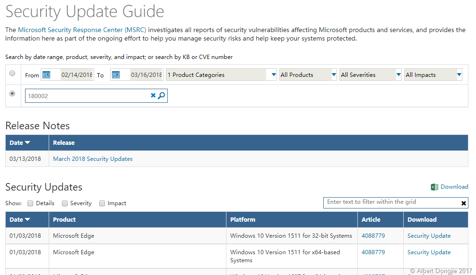This screenshot has width=476, height=275.
Task: Click the magnifier search icon
Action: pyautogui.click(x=162, y=96)
